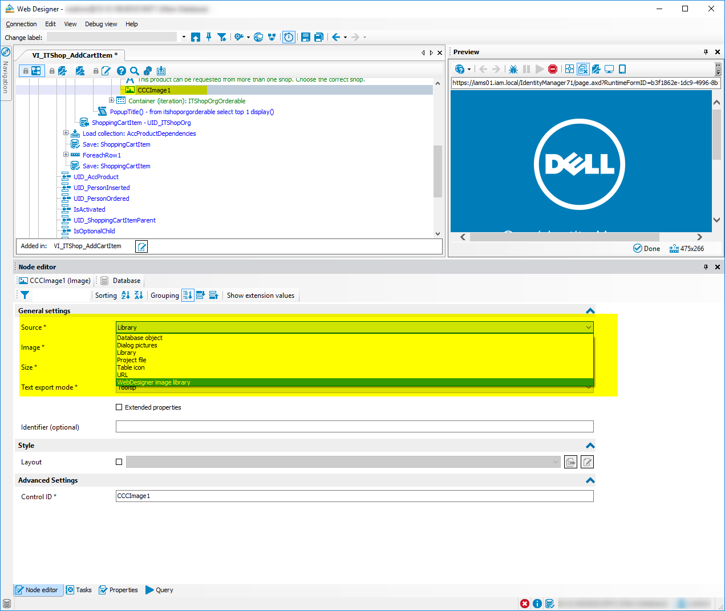
Task: Click Show extension values button
Action: point(261,296)
